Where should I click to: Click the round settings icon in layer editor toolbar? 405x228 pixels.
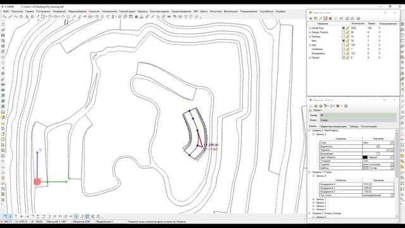358,18
